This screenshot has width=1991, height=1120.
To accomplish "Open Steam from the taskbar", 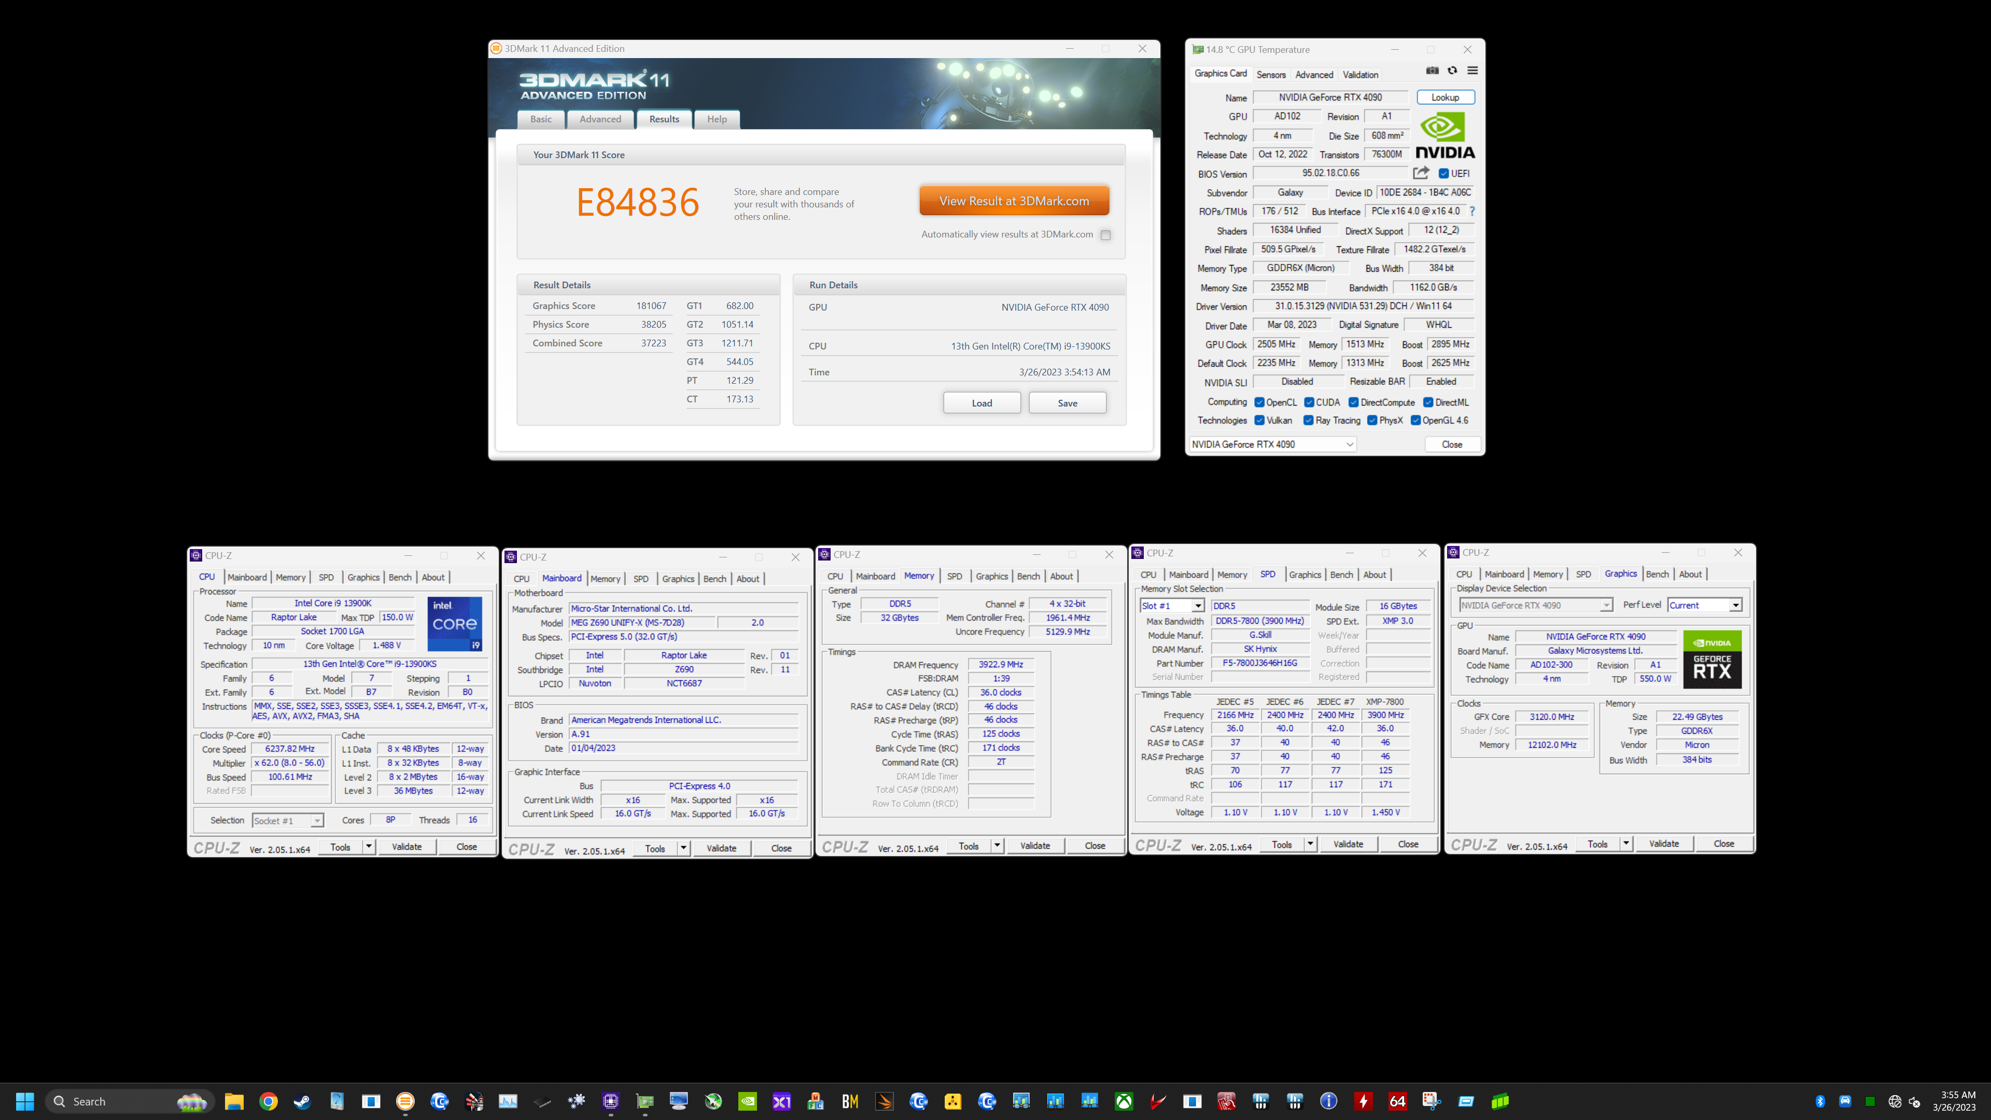I will tap(302, 1101).
